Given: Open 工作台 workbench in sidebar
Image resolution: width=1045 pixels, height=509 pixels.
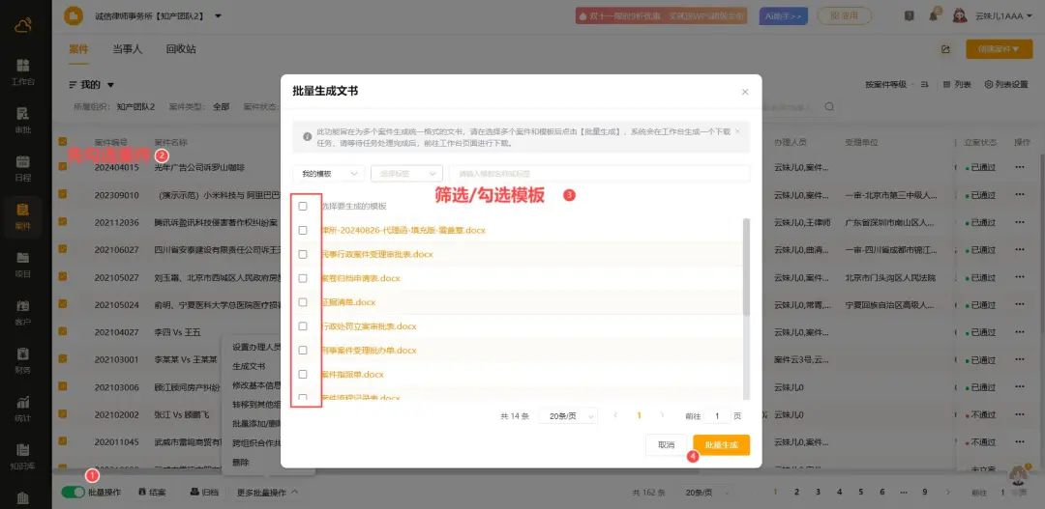Looking at the screenshot, I should [x=23, y=71].
